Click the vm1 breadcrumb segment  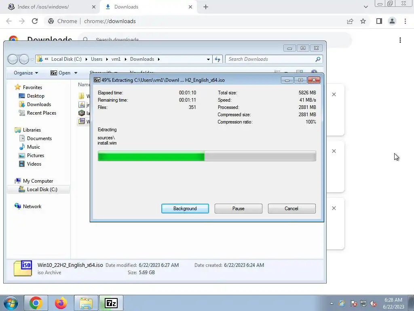[116, 59]
